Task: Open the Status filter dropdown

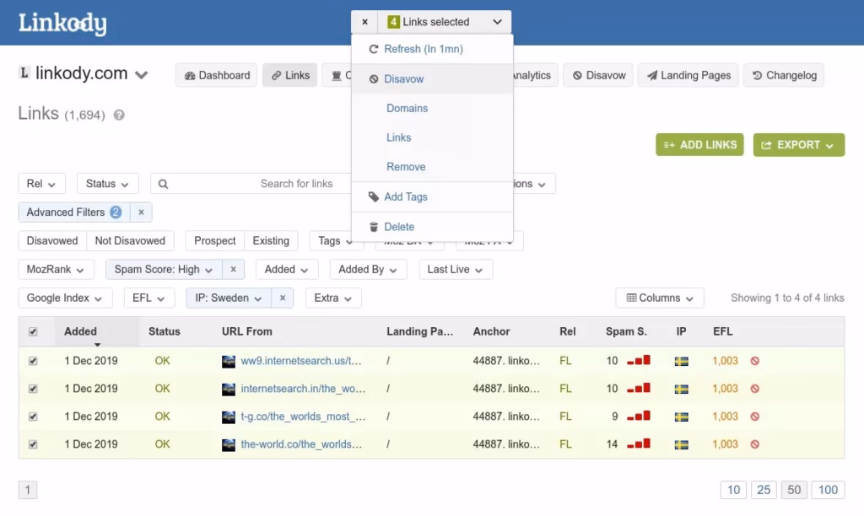Action: coord(107,183)
